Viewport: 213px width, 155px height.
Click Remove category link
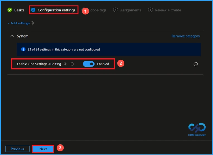186,36
